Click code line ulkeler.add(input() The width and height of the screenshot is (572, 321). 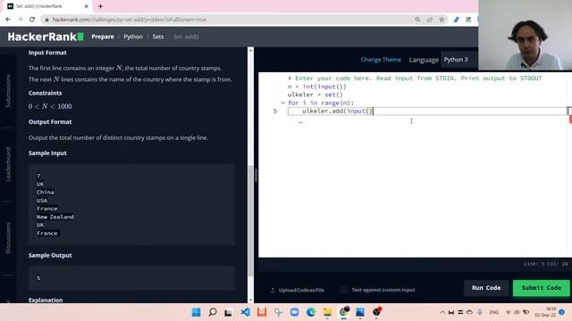(338, 111)
